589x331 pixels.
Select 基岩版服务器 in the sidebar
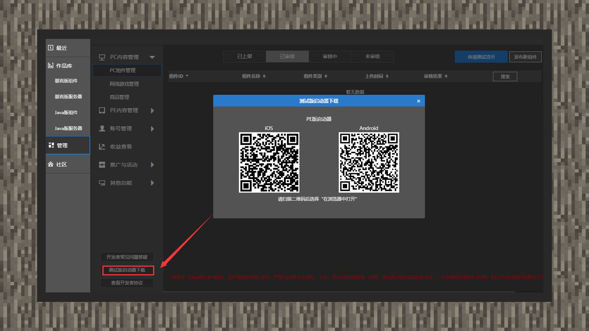click(68, 97)
